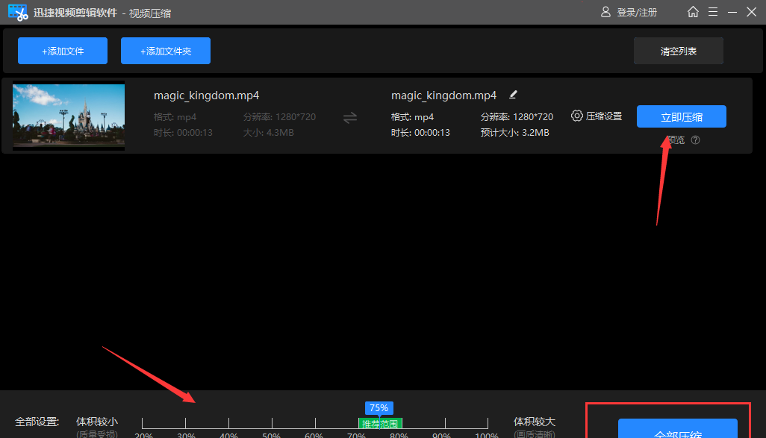The height and width of the screenshot is (438, 766).
Task: Click the 立即压缩 button
Action: (682, 116)
